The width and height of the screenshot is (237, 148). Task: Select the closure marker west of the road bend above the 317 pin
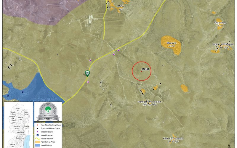pyautogui.click(x=90, y=60)
